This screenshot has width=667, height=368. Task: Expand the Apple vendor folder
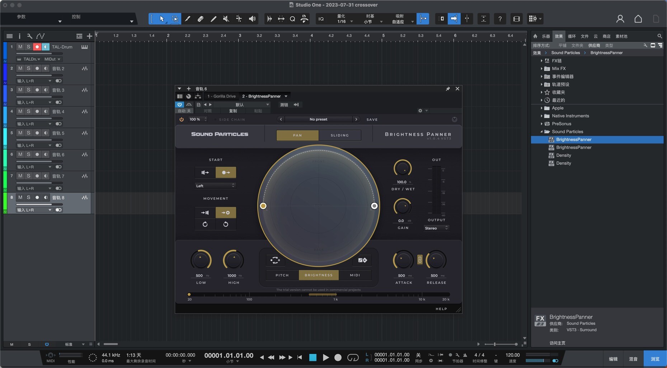click(x=541, y=108)
